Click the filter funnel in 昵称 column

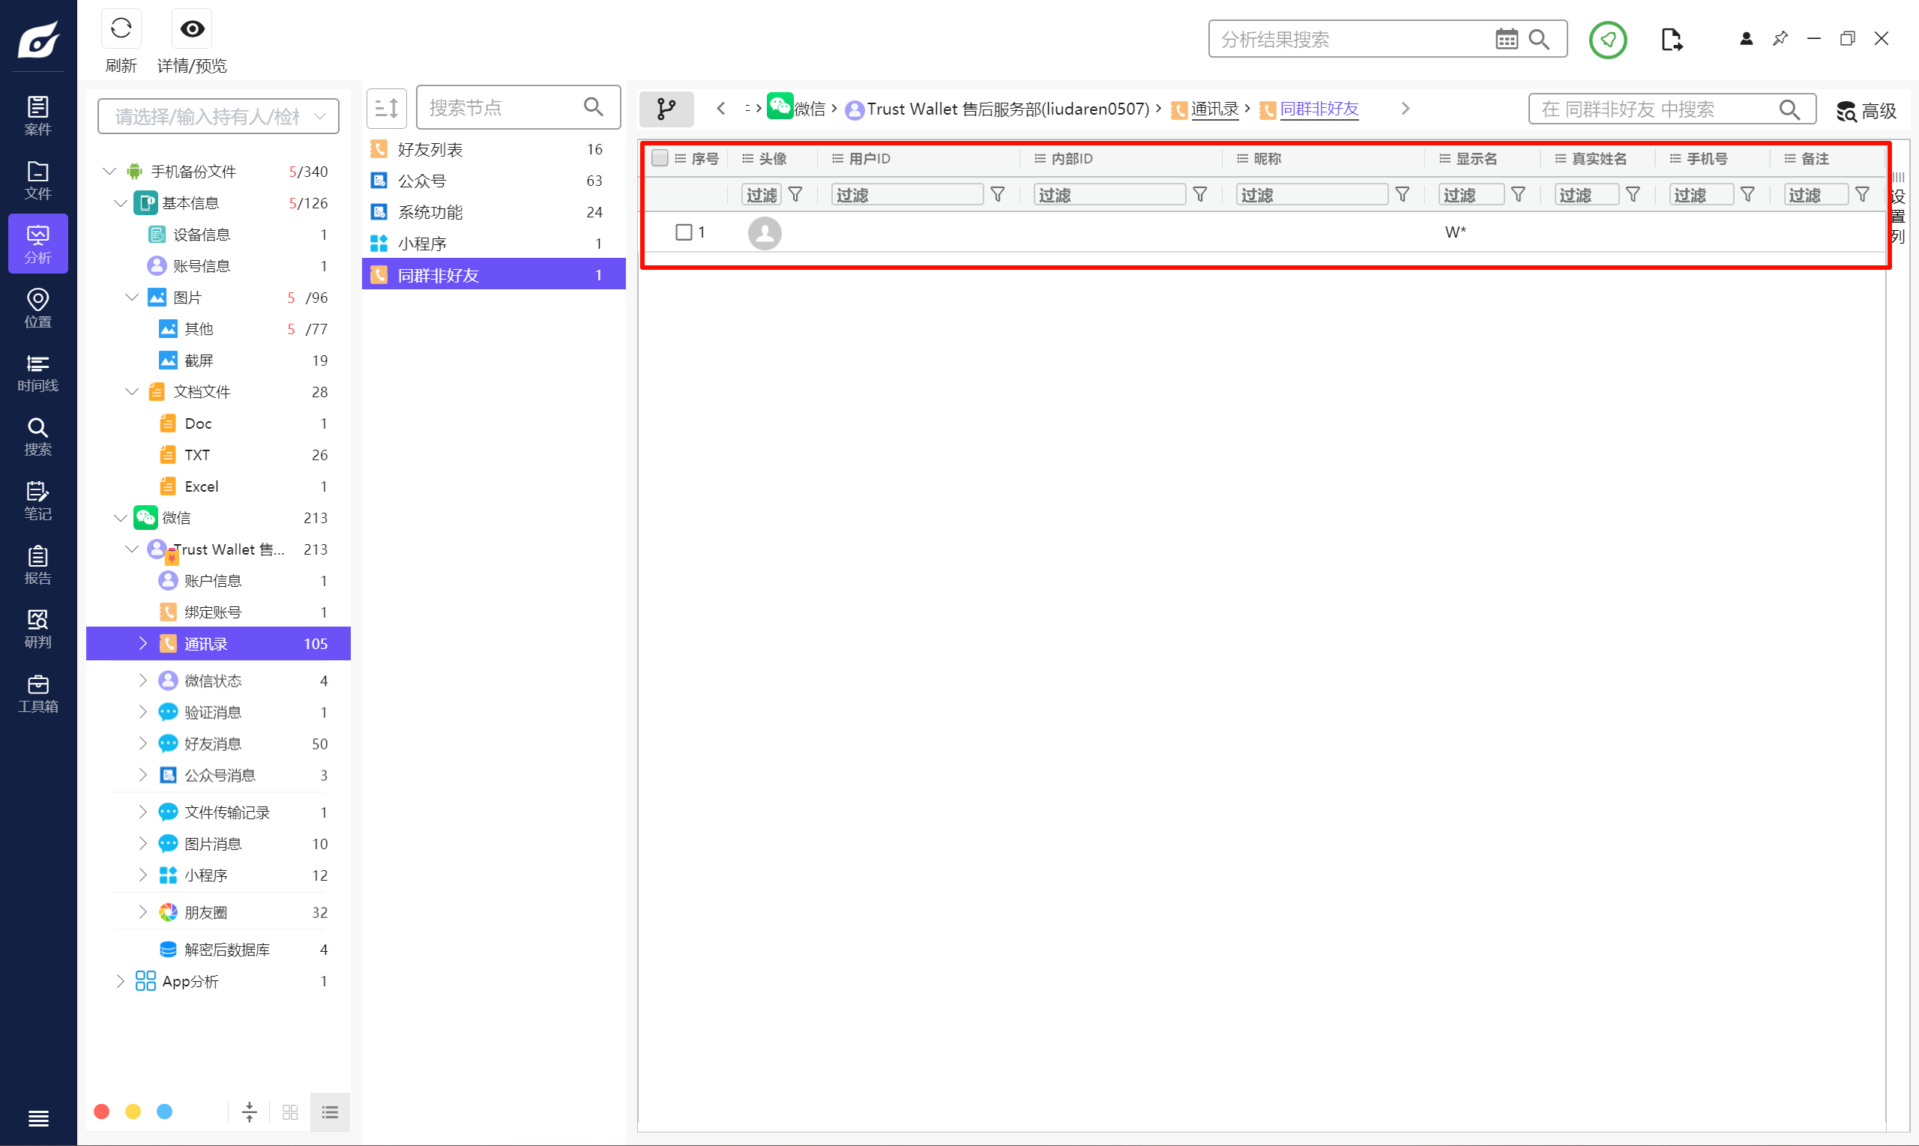click(x=1402, y=194)
